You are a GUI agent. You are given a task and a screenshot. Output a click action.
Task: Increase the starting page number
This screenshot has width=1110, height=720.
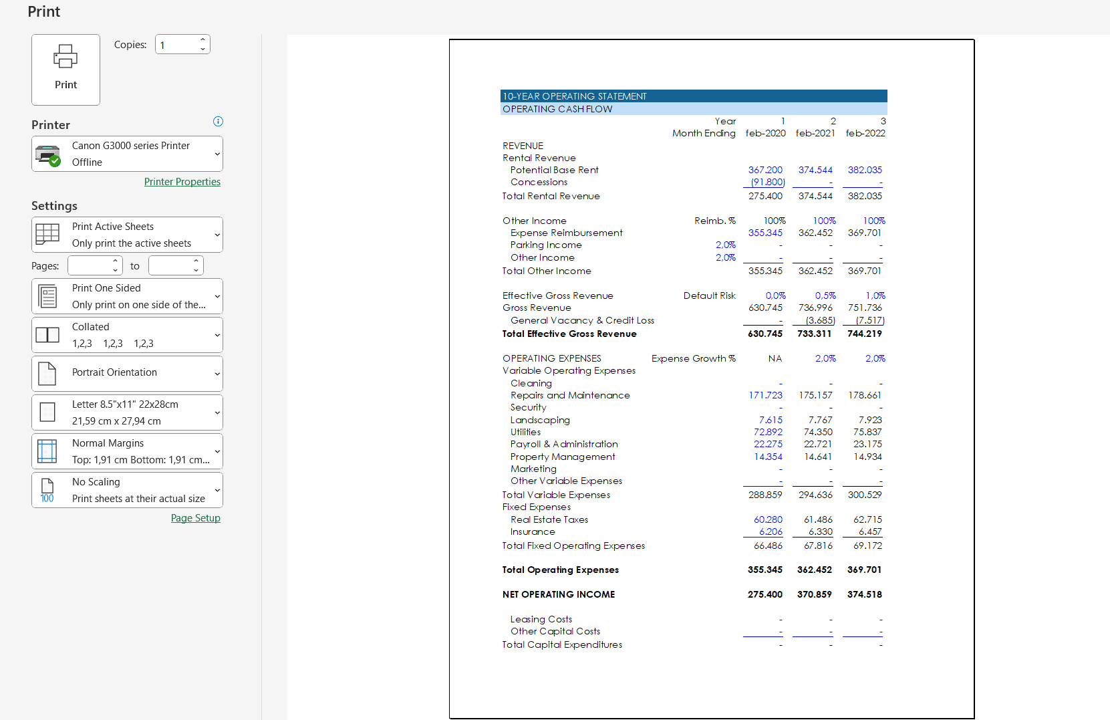tap(115, 261)
